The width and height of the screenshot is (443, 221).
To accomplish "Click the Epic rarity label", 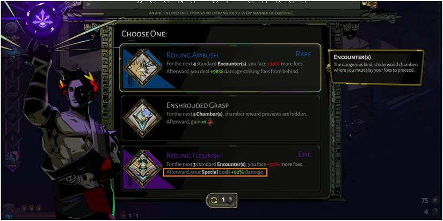I will [x=306, y=154].
